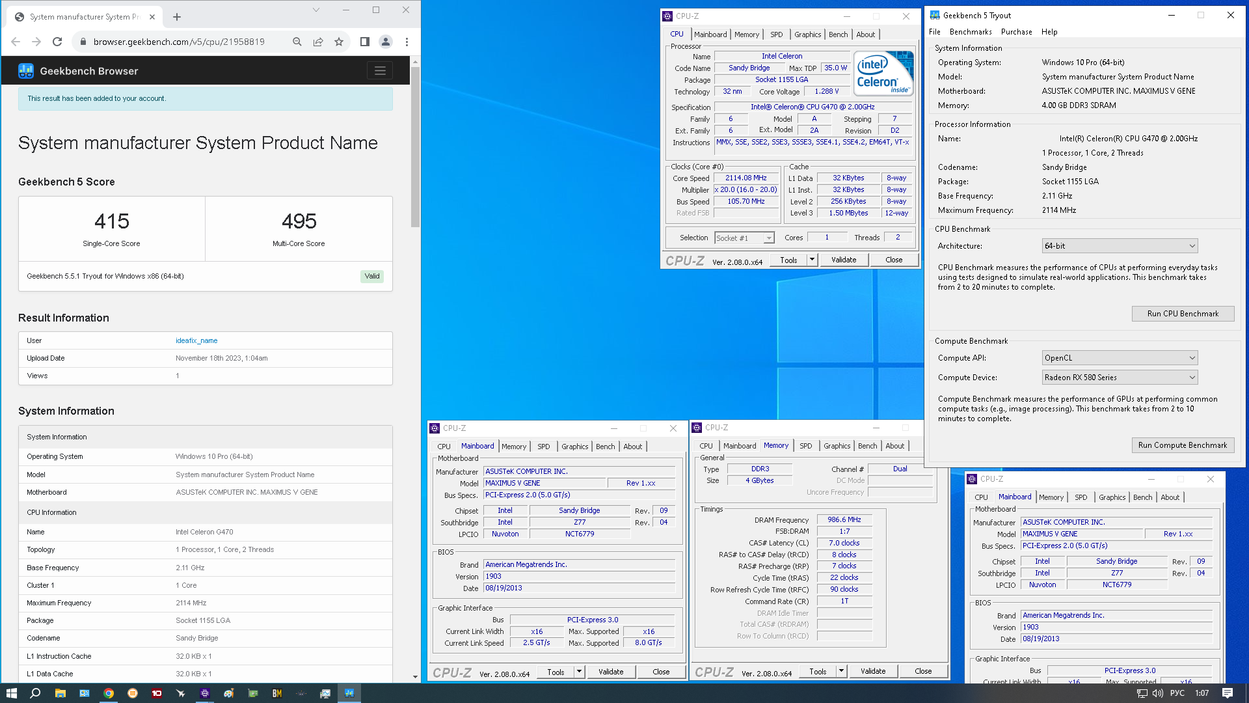This screenshot has height=703, width=1249.
Task: Open SPD tab in the CPU-Z Memory window
Action: pyautogui.click(x=805, y=446)
